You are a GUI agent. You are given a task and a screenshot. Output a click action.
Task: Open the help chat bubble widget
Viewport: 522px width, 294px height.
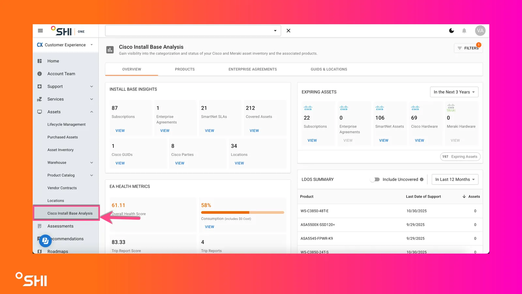[45, 241]
